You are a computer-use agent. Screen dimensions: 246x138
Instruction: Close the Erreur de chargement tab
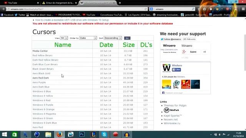76,3
